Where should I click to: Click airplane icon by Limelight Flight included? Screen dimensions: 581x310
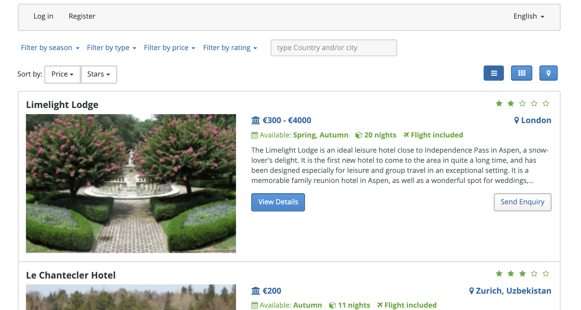click(406, 135)
